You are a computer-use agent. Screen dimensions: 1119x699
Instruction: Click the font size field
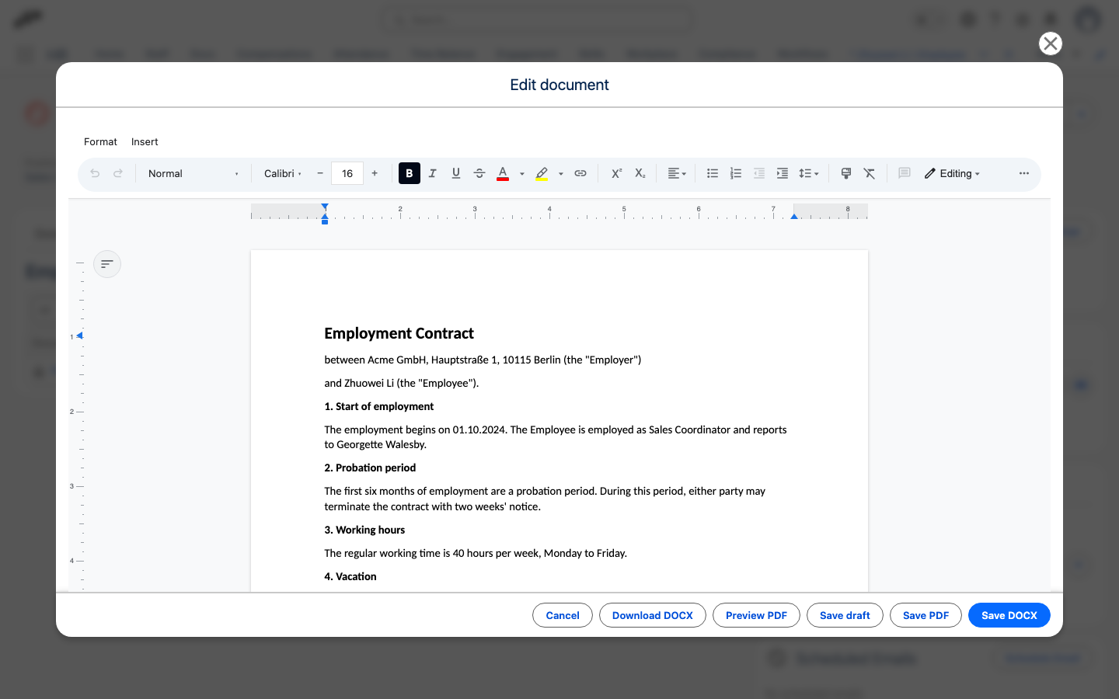(x=347, y=173)
